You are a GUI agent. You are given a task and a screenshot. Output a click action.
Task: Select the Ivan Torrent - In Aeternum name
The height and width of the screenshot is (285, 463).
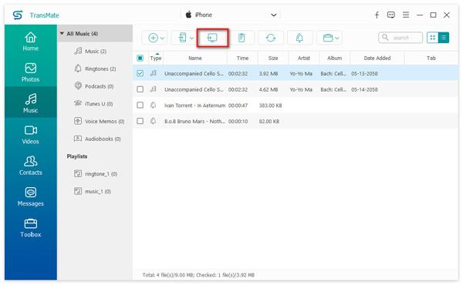[194, 106]
